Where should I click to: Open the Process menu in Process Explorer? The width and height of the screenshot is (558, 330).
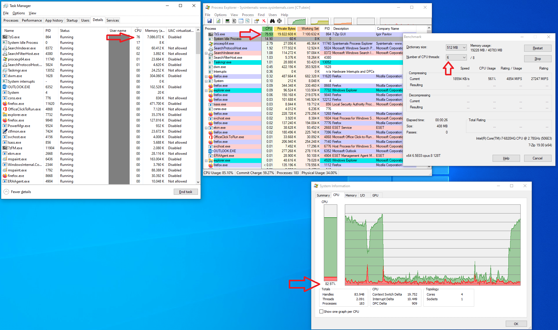(x=248, y=15)
